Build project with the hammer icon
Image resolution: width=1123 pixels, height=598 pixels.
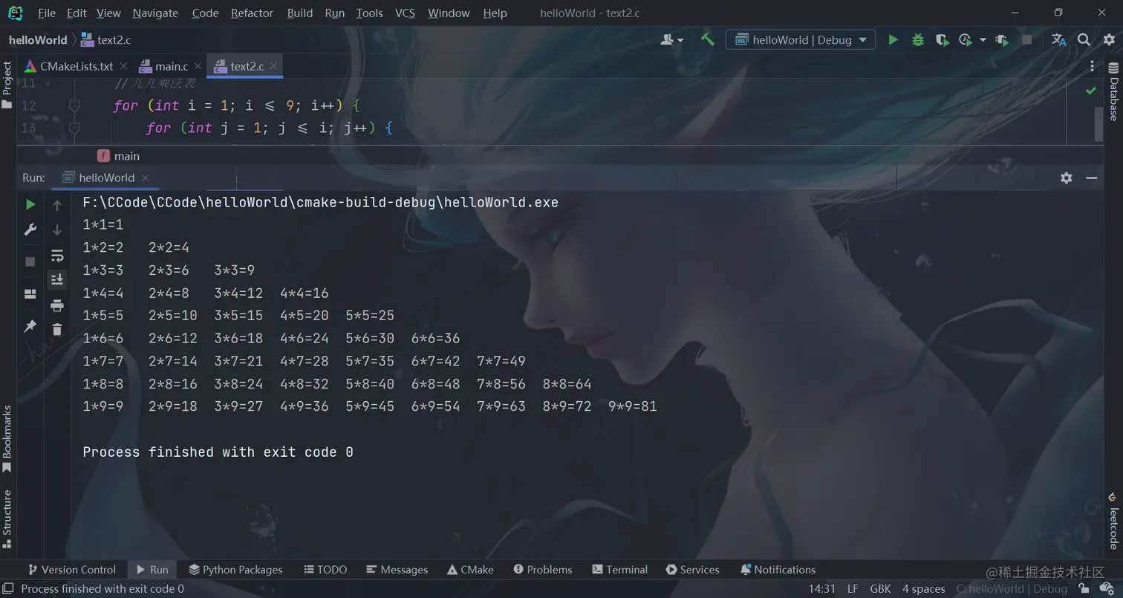coord(707,39)
